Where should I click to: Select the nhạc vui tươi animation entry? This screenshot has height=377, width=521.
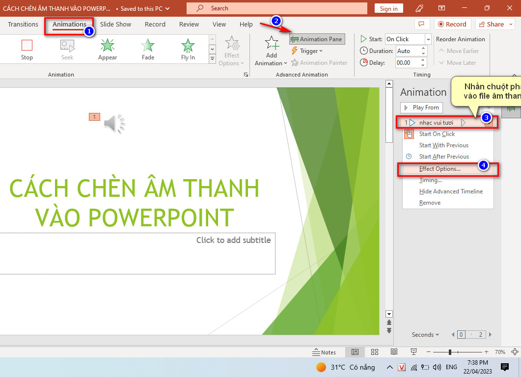[x=447, y=123]
